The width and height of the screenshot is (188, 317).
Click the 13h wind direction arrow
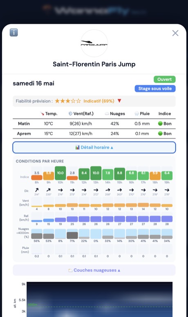(96, 190)
